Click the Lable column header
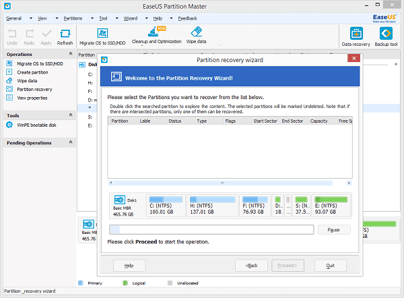The height and width of the screenshot is (298, 404). tap(153, 121)
